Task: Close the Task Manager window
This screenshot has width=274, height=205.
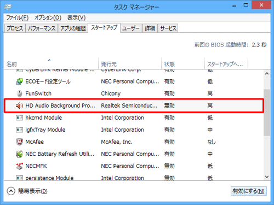Action: click(x=261, y=5)
